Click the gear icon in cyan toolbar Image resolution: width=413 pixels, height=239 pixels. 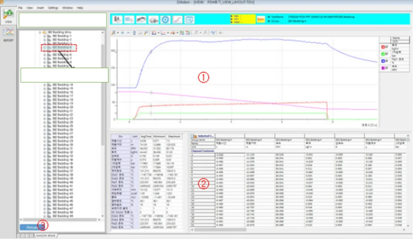(x=165, y=20)
